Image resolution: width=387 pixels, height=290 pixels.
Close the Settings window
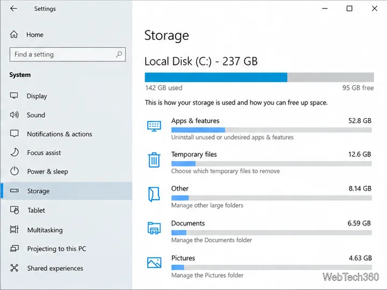(x=375, y=9)
